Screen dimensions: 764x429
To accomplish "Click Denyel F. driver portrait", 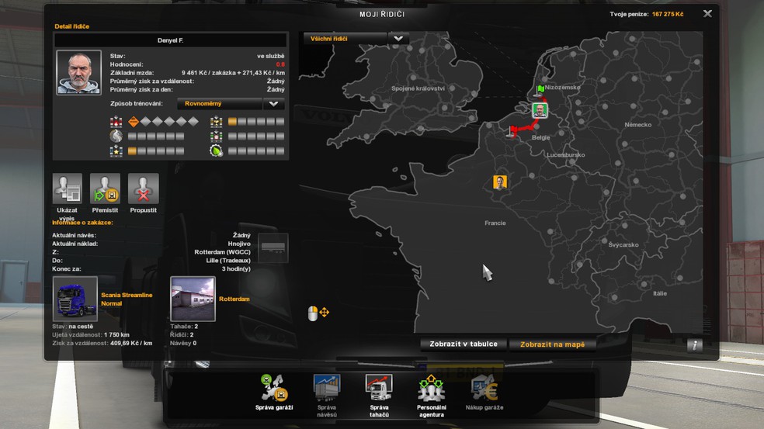I will coord(79,72).
